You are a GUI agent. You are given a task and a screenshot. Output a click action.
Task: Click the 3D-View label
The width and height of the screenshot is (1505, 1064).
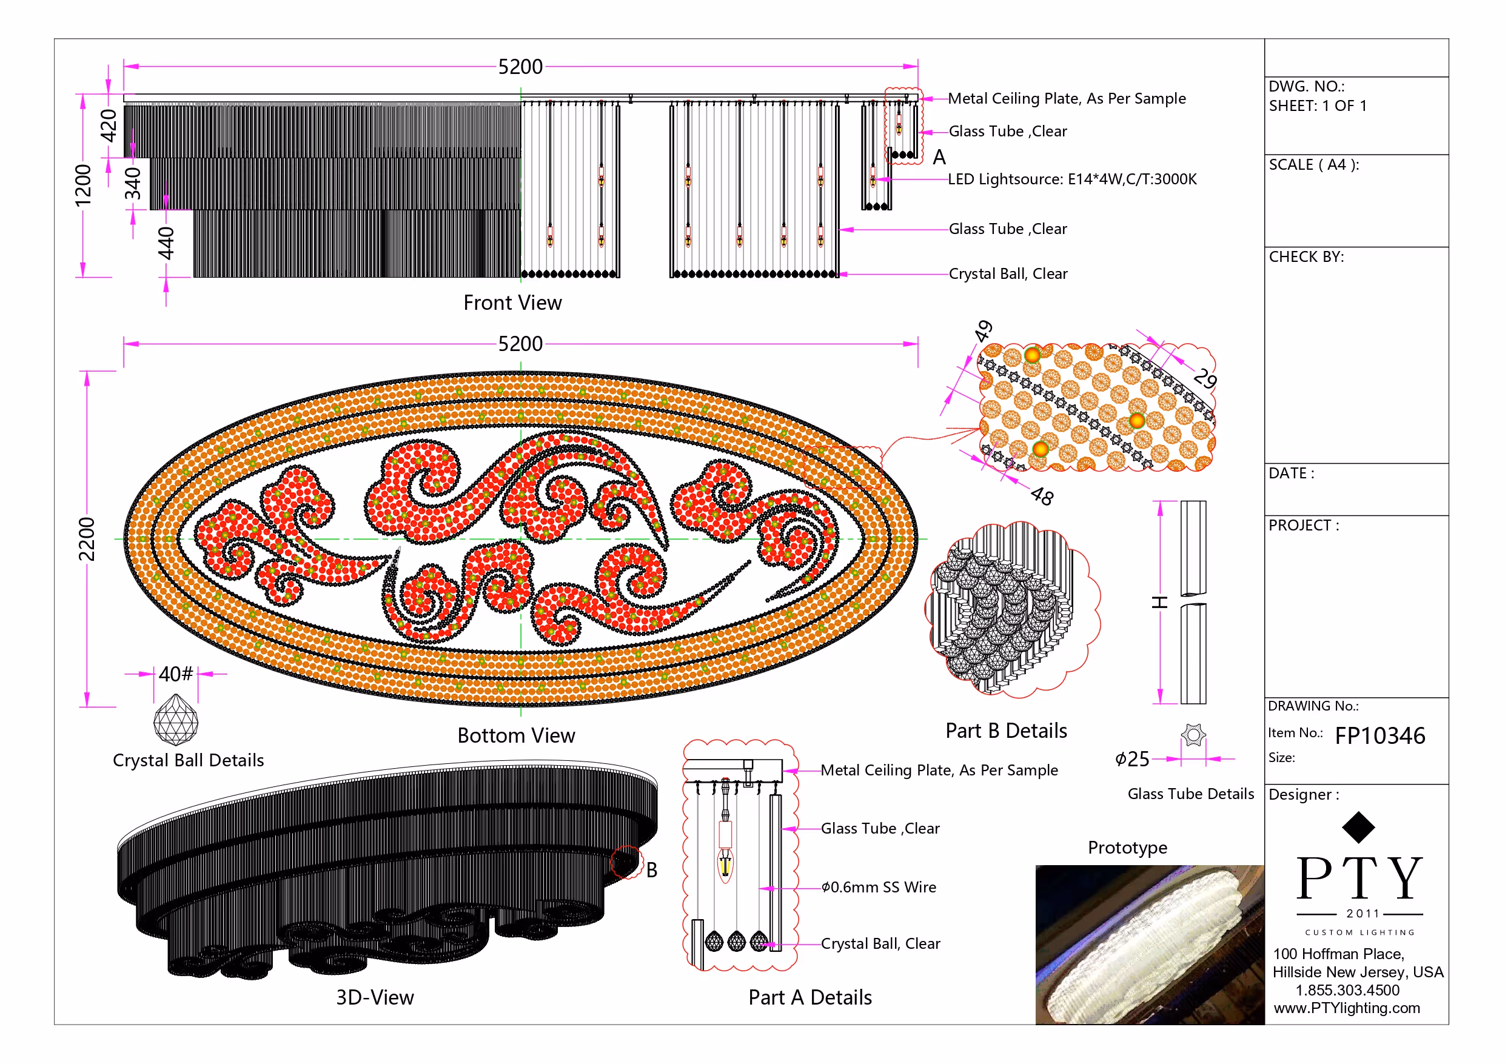[x=375, y=997]
